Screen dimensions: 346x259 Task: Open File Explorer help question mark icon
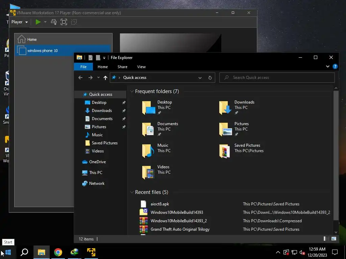point(335,66)
